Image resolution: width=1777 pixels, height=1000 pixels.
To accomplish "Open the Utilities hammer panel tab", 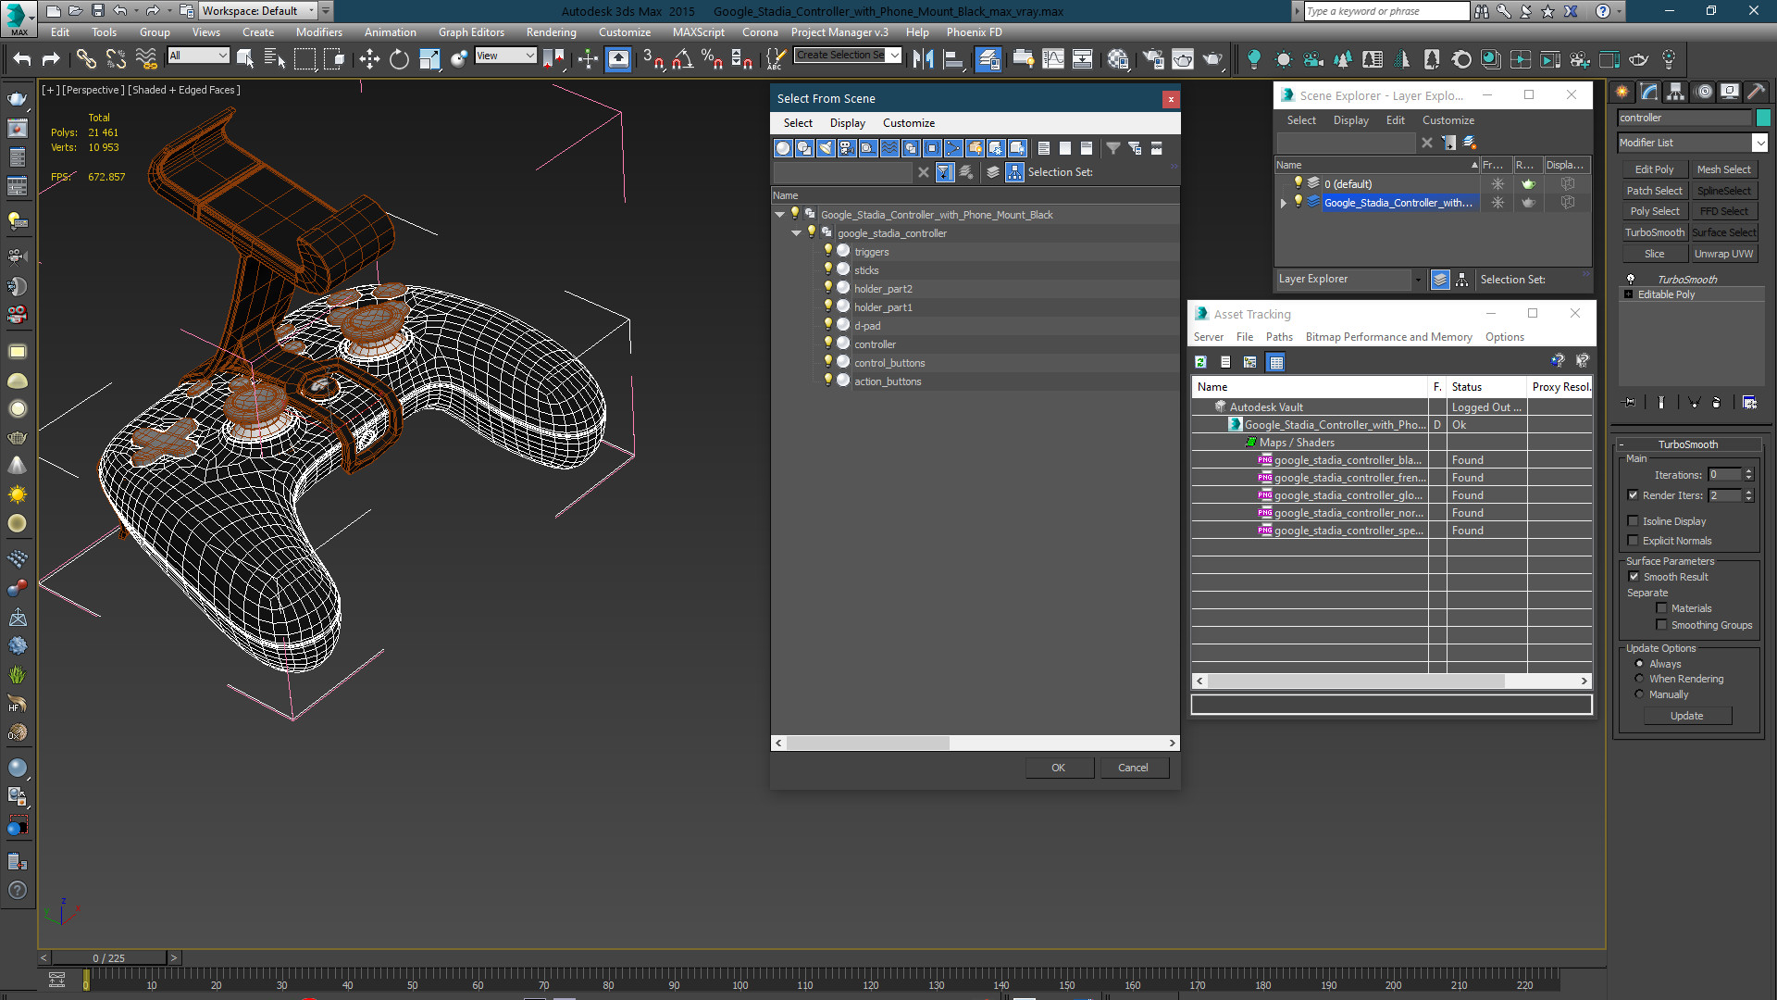I will (1757, 92).
